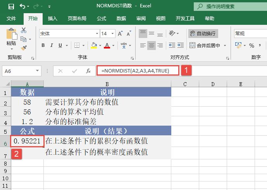This screenshot has width=267, height=190.
Task: Click the 粘贴 paste button
Action: point(11,38)
